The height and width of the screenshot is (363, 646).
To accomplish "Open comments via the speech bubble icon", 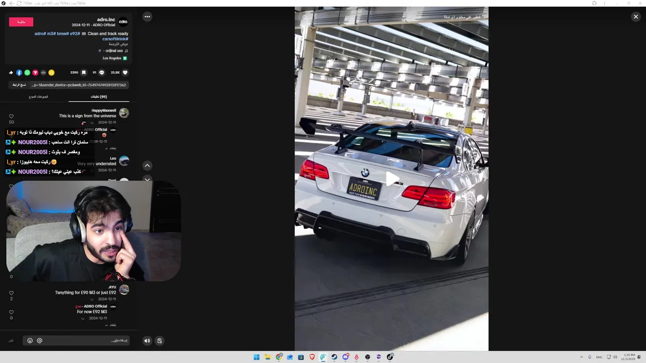I will point(101,73).
